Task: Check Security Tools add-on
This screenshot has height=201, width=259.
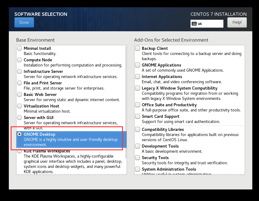Action: pyautogui.click(x=138, y=158)
